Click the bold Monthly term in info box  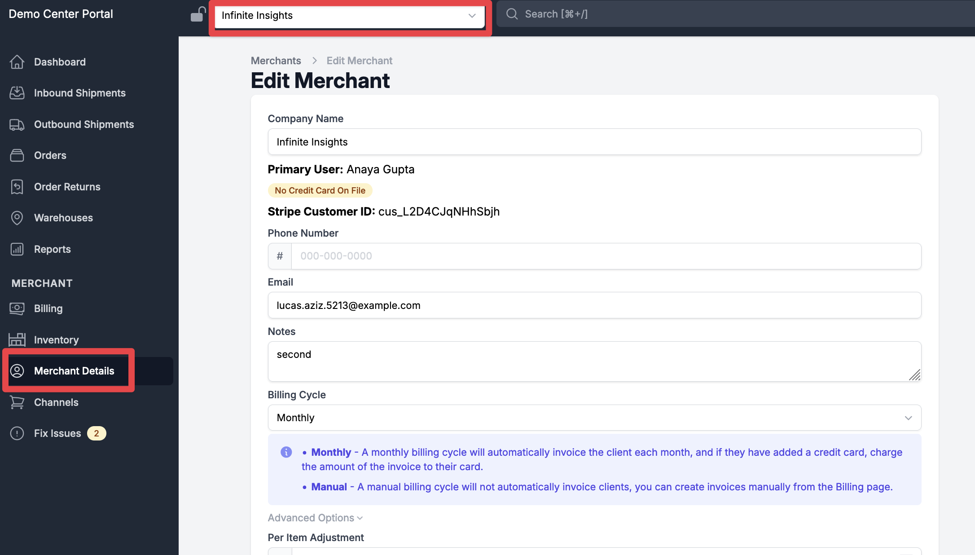[x=331, y=452]
